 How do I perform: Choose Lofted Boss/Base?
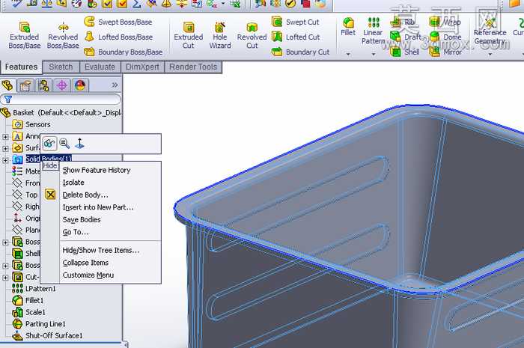(118, 37)
